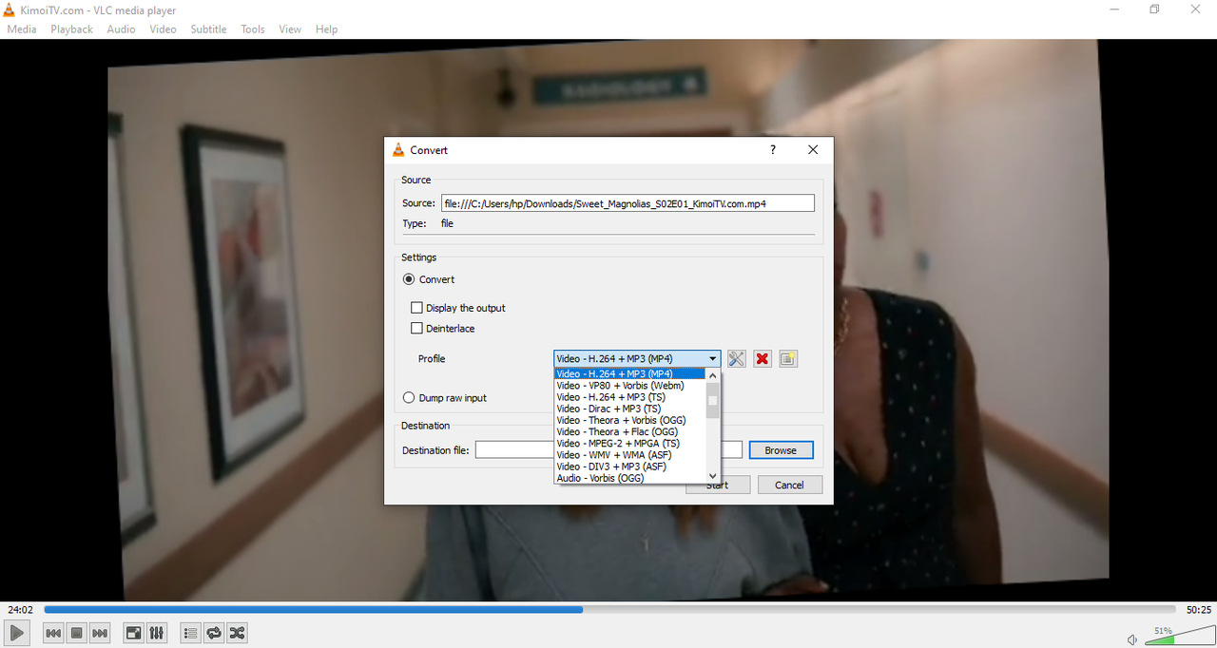Show extended settings equalizer icon
1217x648 pixels.
(157, 633)
